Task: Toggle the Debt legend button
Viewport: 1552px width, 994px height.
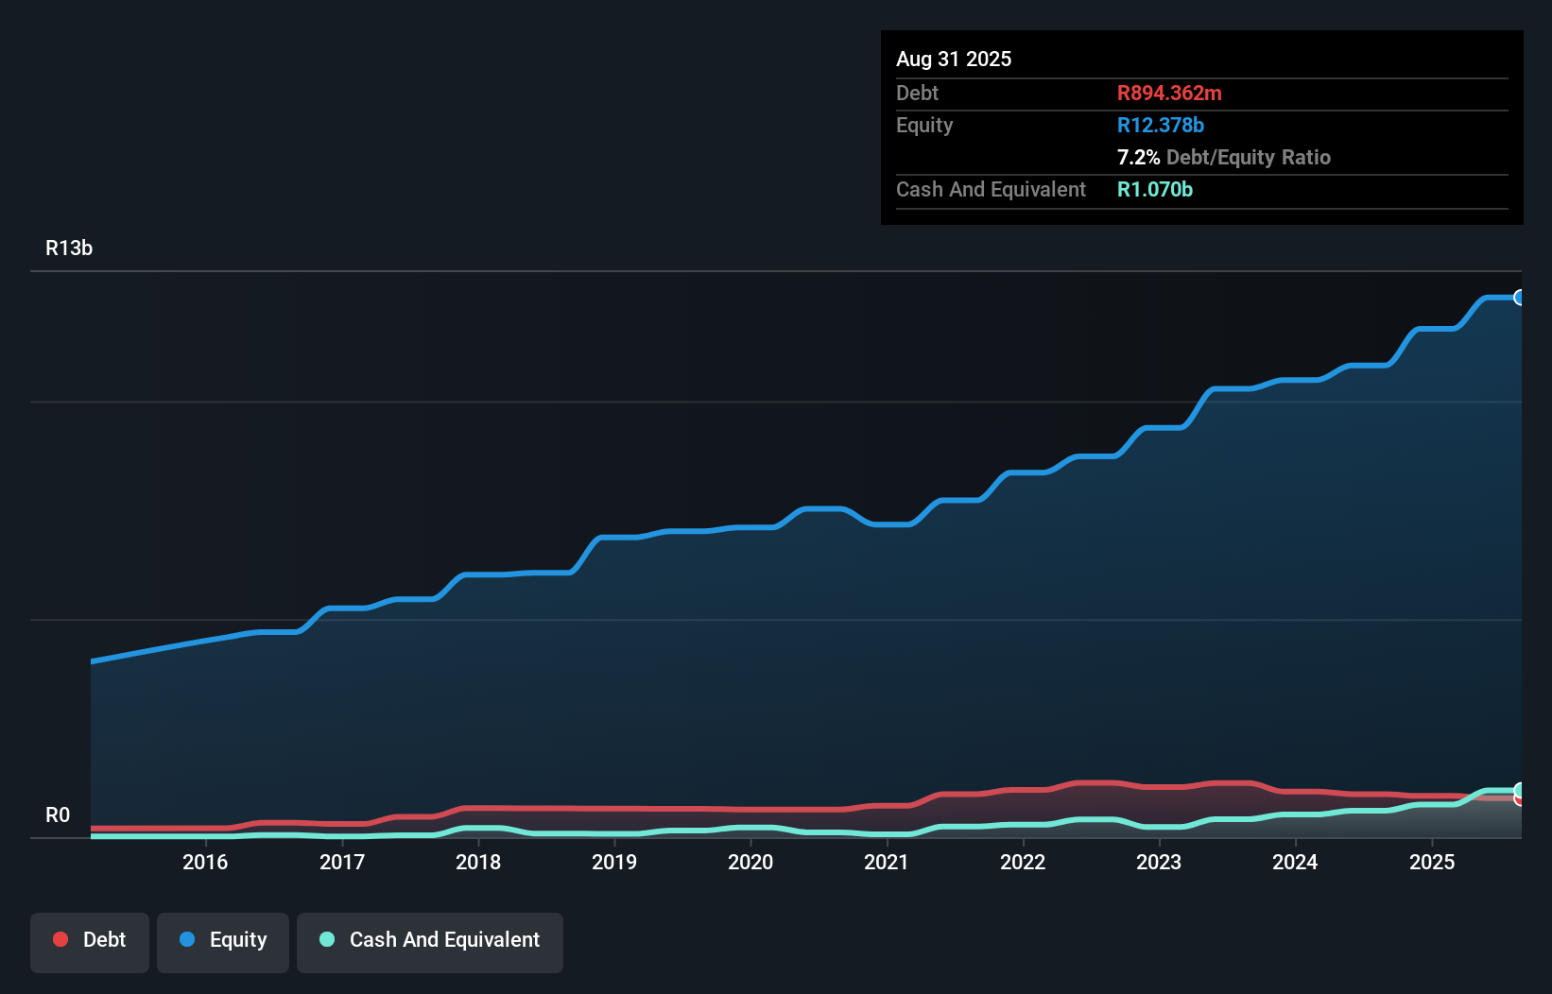Action: pos(90,942)
